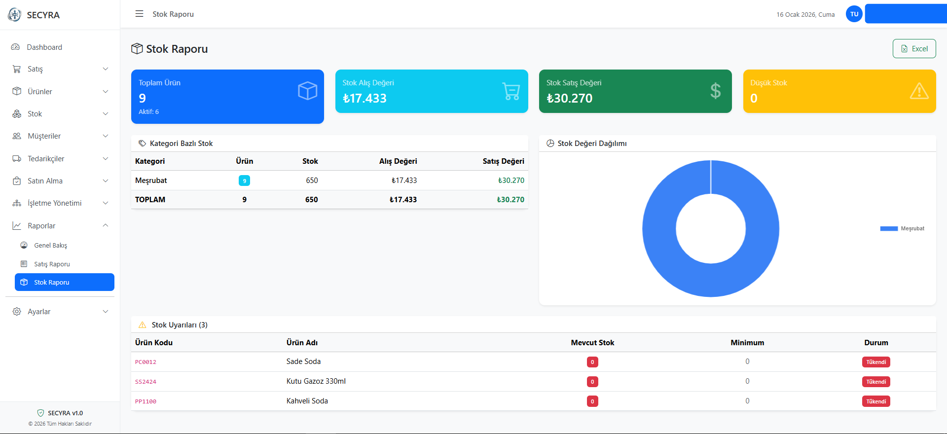
Task: Click the Meşrubat product count badge
Action: (x=244, y=181)
